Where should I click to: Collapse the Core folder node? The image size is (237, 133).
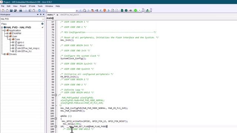(10, 40)
